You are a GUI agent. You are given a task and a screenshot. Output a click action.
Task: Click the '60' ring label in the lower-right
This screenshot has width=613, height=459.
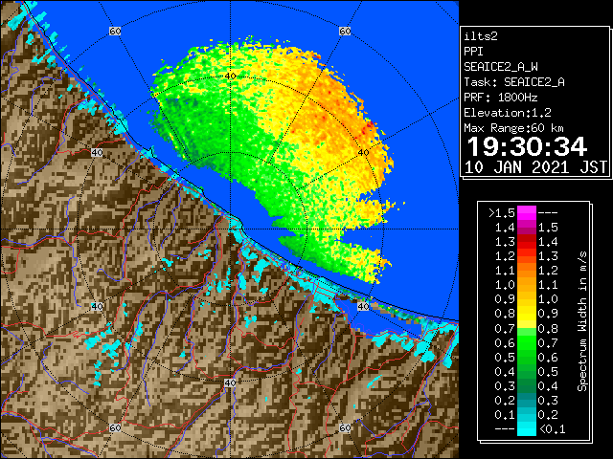coord(345,427)
